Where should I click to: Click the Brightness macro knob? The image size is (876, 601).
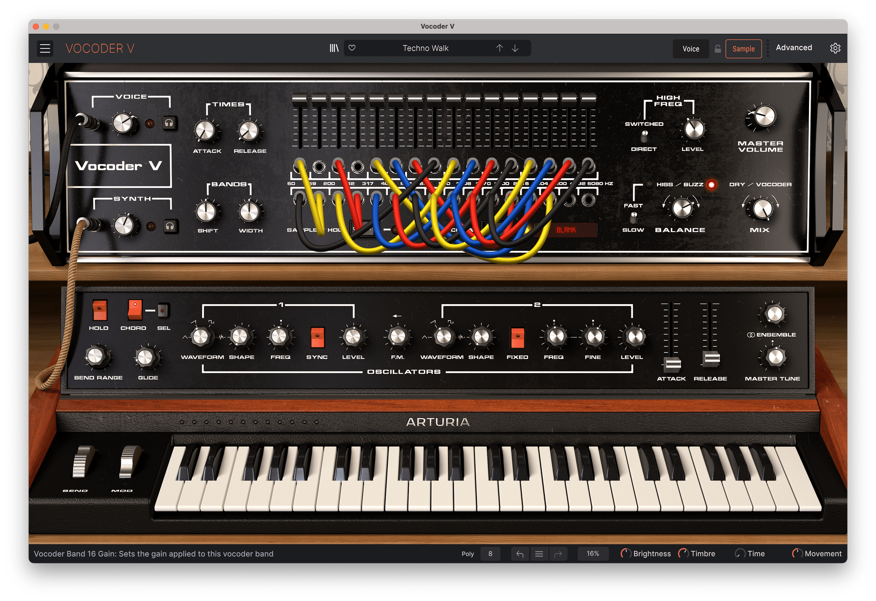(x=626, y=554)
